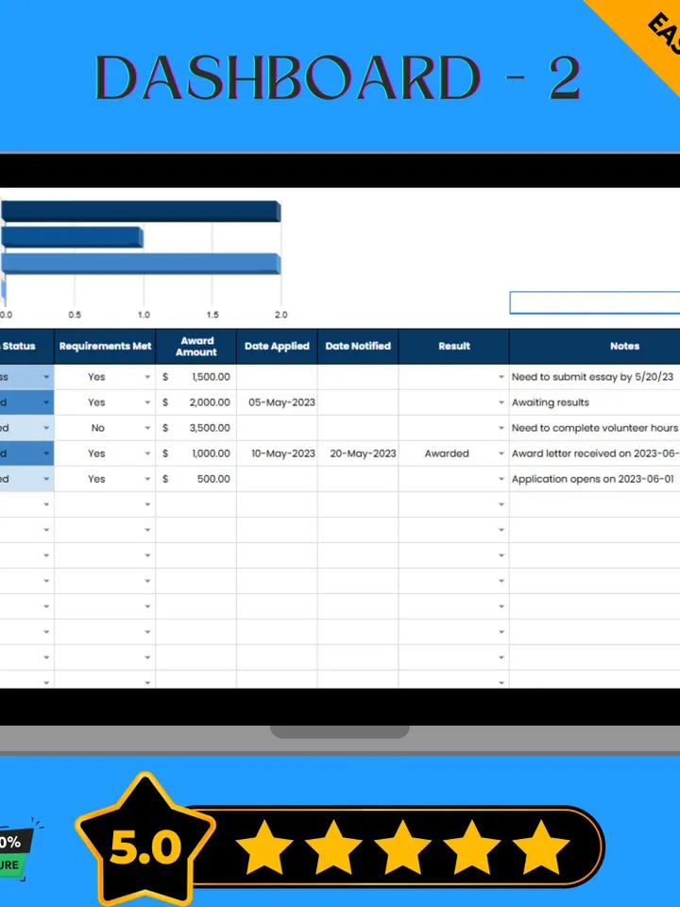
Task: Open Requirements Met dropdown in $1,500.00 row
Action: pyautogui.click(x=147, y=377)
